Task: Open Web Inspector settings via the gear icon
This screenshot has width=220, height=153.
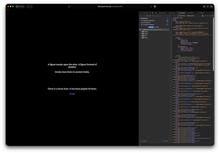Action: (x=213, y=13)
